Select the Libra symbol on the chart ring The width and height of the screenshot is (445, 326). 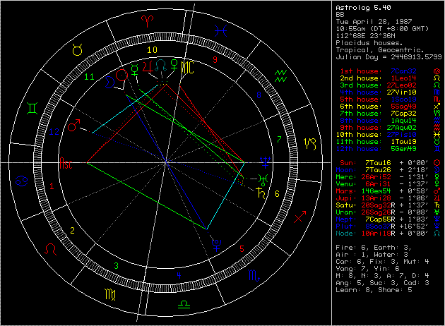pyautogui.click(x=183, y=303)
